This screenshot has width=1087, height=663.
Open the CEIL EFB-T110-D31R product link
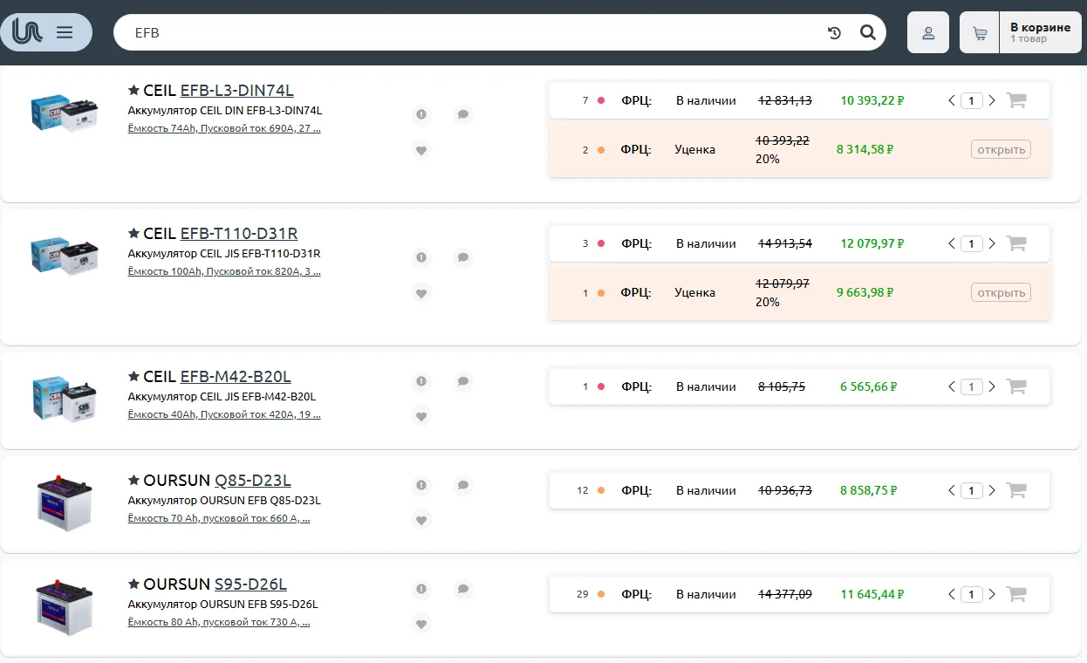[x=238, y=234]
